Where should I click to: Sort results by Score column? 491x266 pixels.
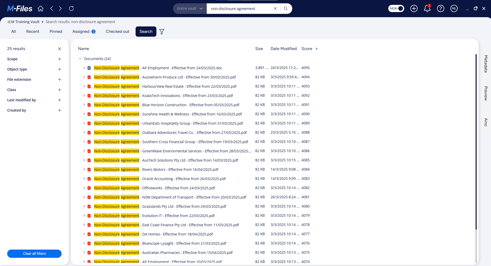click(307, 49)
